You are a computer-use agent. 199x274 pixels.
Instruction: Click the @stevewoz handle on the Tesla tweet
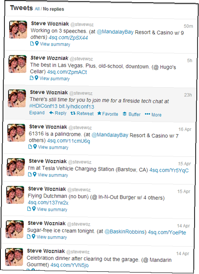coord(80,162)
